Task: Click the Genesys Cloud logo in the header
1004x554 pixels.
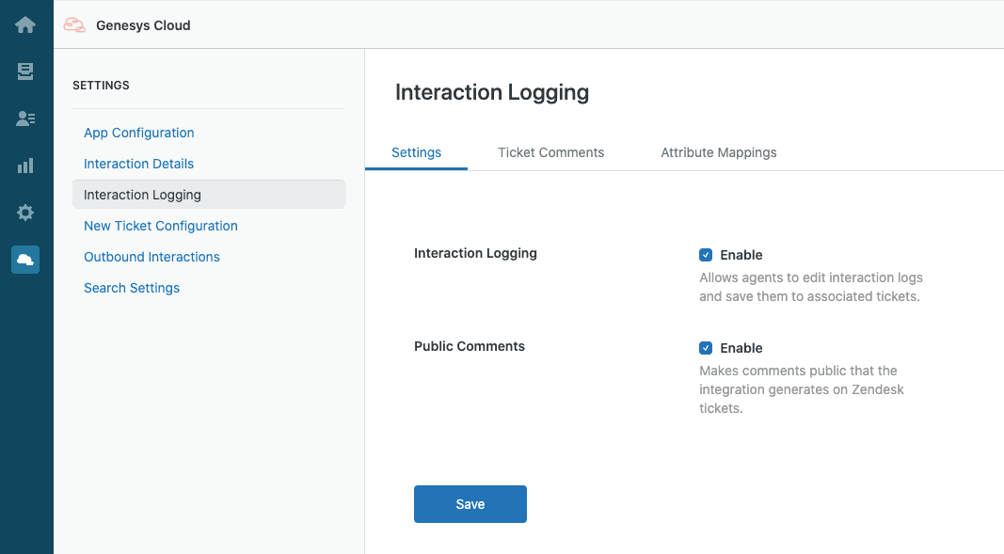Action: click(142, 25)
